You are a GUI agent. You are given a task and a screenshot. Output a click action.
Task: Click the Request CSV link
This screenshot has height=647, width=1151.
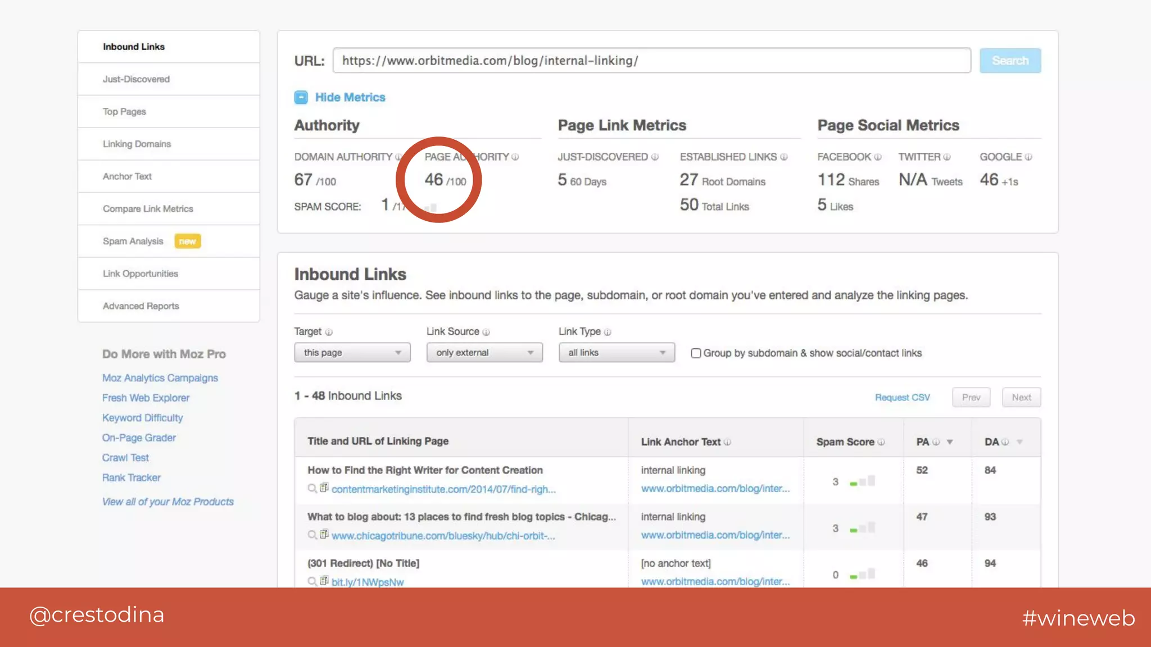902,398
